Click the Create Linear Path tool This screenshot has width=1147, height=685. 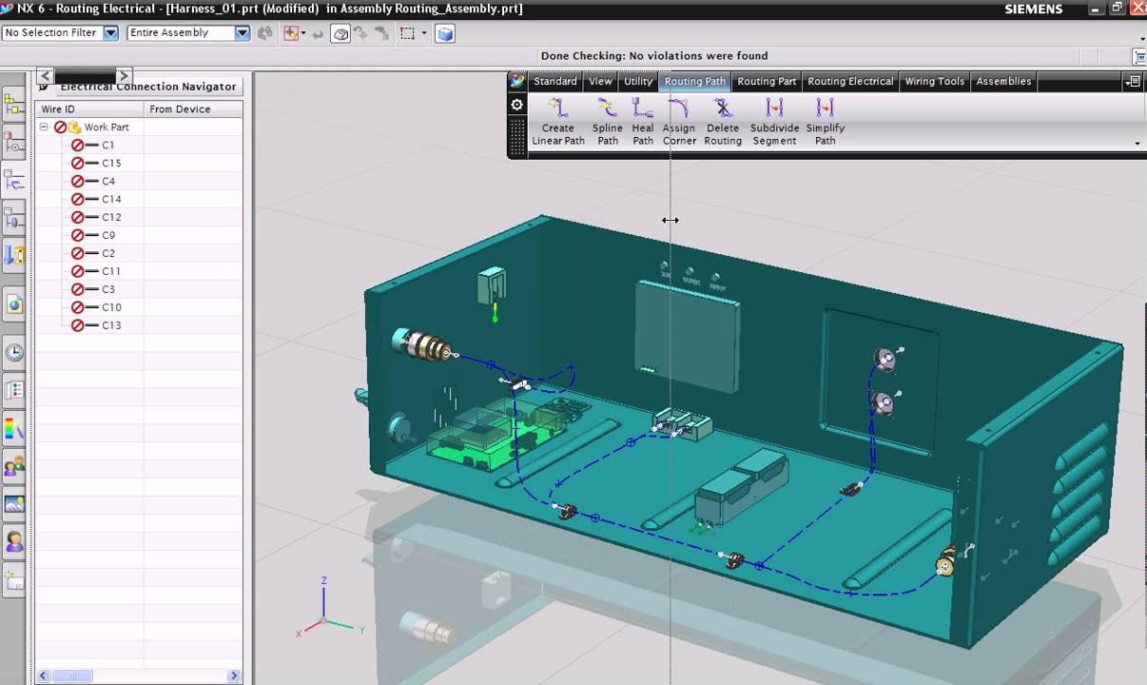[557, 122]
